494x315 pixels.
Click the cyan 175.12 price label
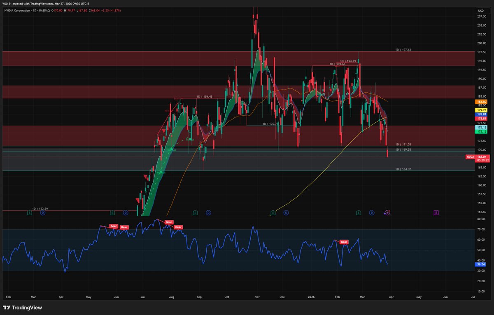pyautogui.click(x=481, y=128)
